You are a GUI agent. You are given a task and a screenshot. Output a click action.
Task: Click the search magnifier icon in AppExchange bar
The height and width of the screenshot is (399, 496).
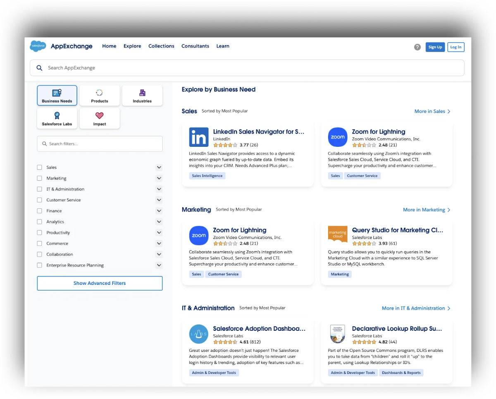click(40, 68)
